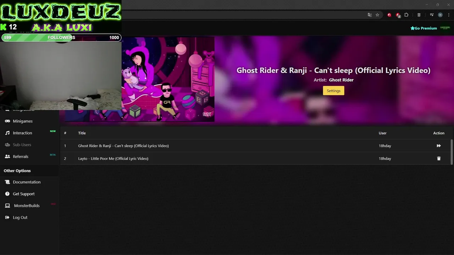This screenshot has width=454, height=255.
Task: Select row 2 Layto Little Poor Me title
Action: tap(113, 158)
